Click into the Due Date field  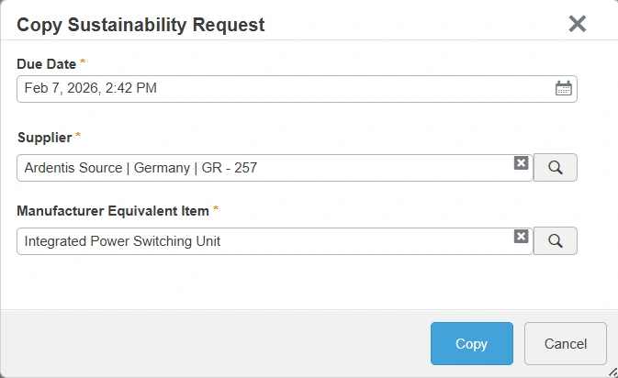click(275, 89)
